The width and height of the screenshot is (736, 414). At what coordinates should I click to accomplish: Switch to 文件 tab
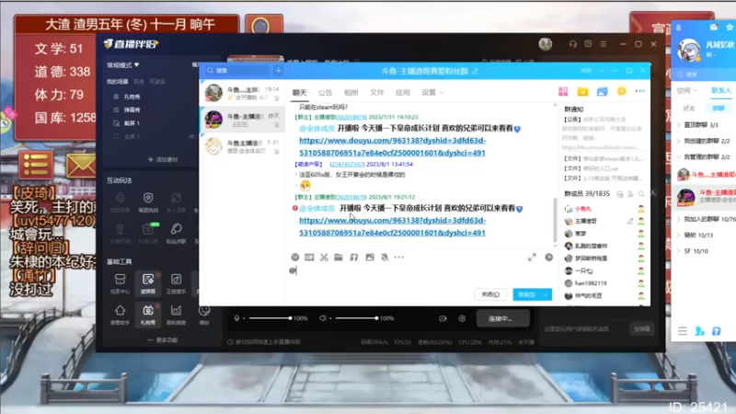point(376,93)
